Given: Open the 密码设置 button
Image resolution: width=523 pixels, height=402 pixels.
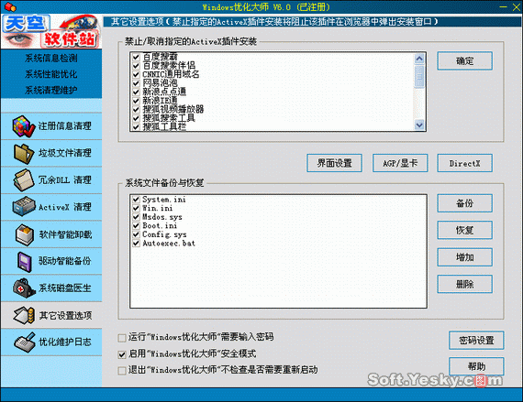Looking at the screenshot, I should 476,340.
